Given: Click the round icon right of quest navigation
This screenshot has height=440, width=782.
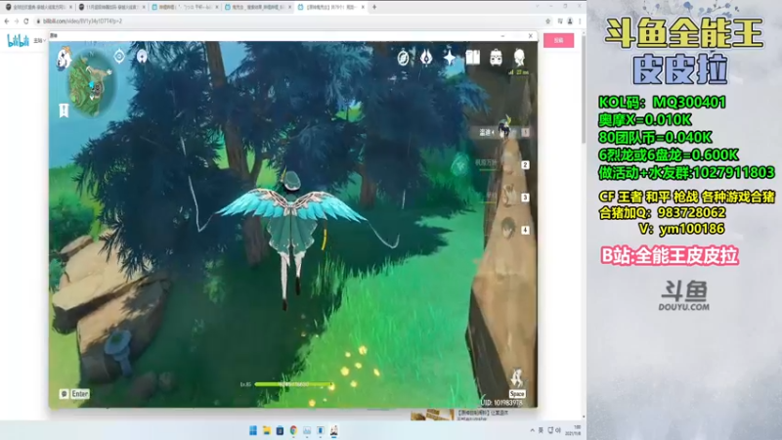Looking at the screenshot, I should (x=142, y=57).
